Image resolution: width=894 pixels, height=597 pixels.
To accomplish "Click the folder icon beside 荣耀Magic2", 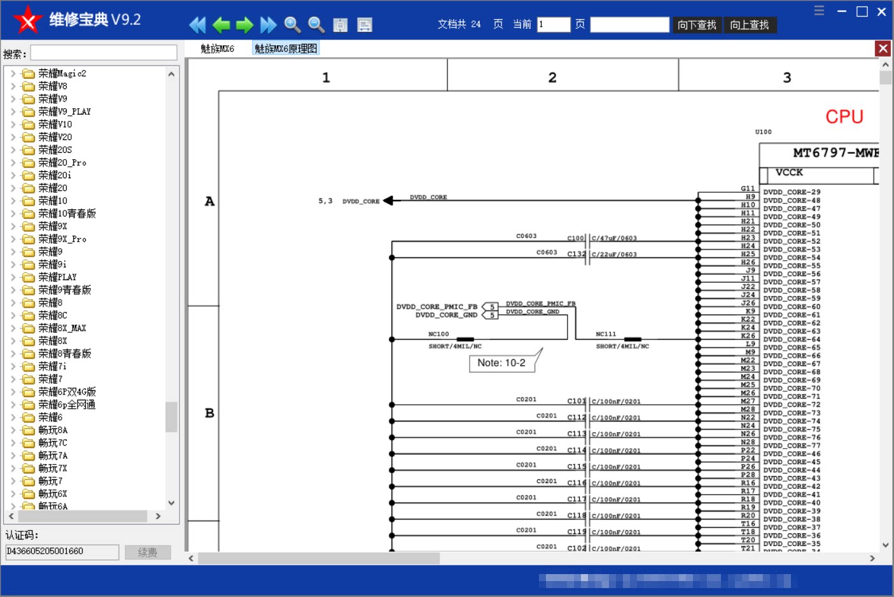I will pos(29,73).
